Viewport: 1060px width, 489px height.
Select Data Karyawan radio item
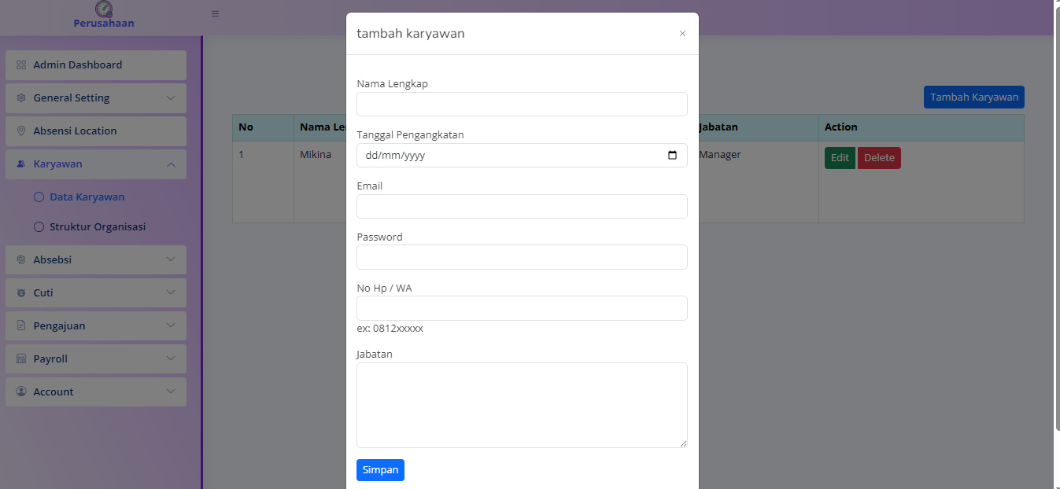point(39,197)
